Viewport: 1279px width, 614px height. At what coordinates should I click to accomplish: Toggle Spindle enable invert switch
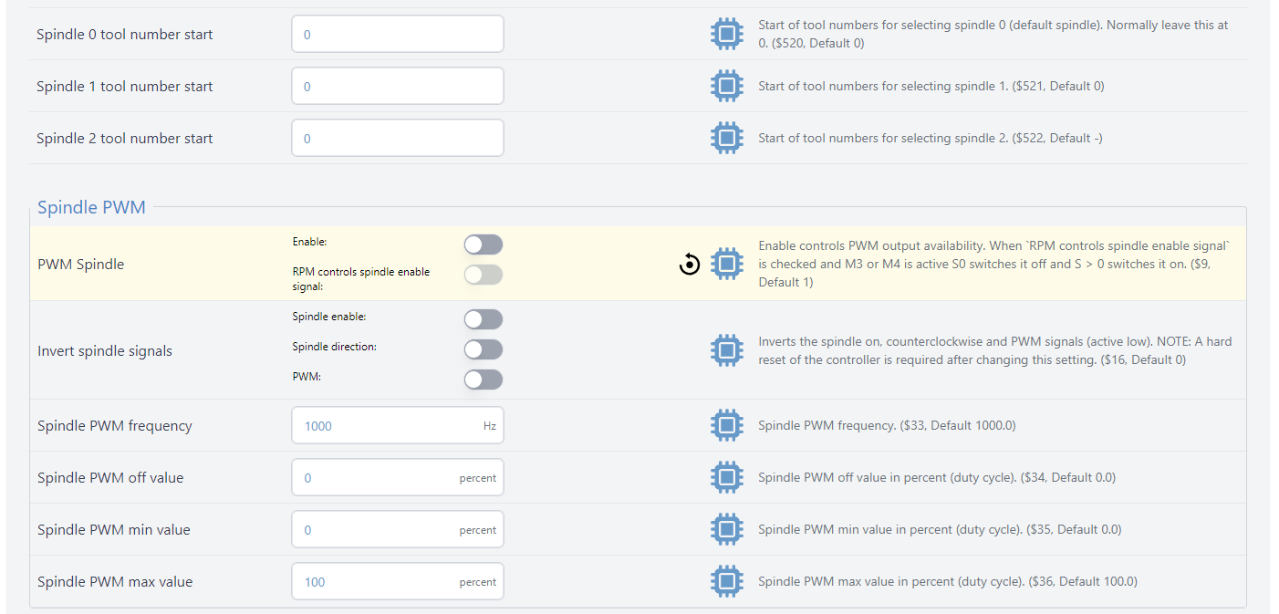(x=483, y=319)
